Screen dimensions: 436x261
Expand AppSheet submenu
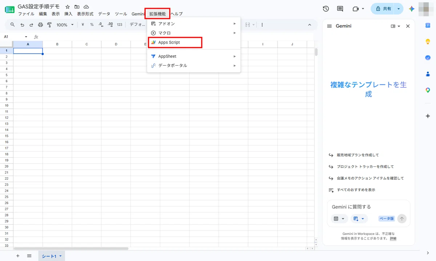193,56
